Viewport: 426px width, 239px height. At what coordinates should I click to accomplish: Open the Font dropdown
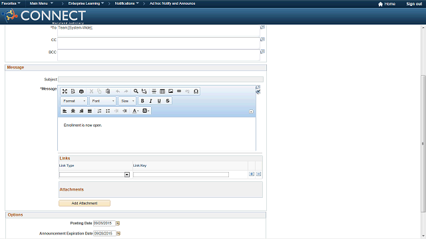point(103,101)
